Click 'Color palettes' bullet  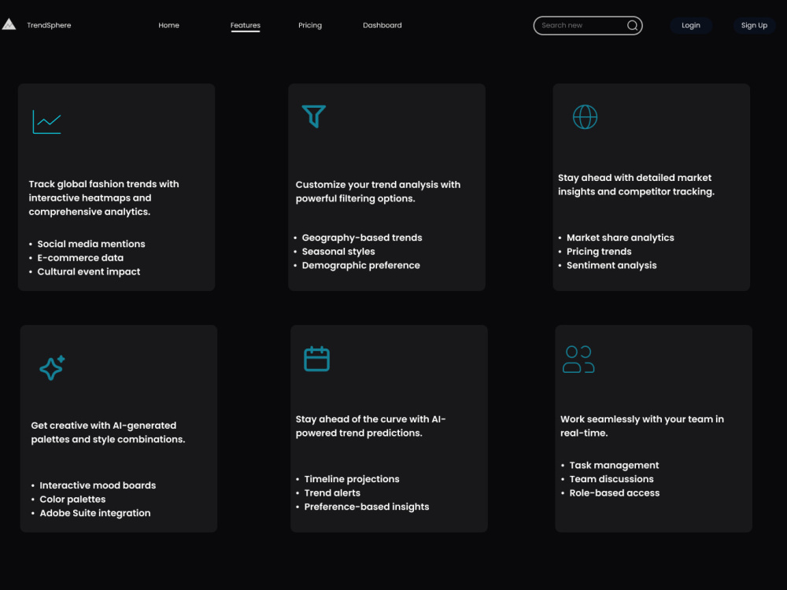72,500
